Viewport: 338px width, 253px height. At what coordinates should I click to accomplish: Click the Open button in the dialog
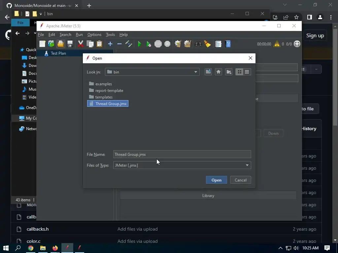coord(217,180)
